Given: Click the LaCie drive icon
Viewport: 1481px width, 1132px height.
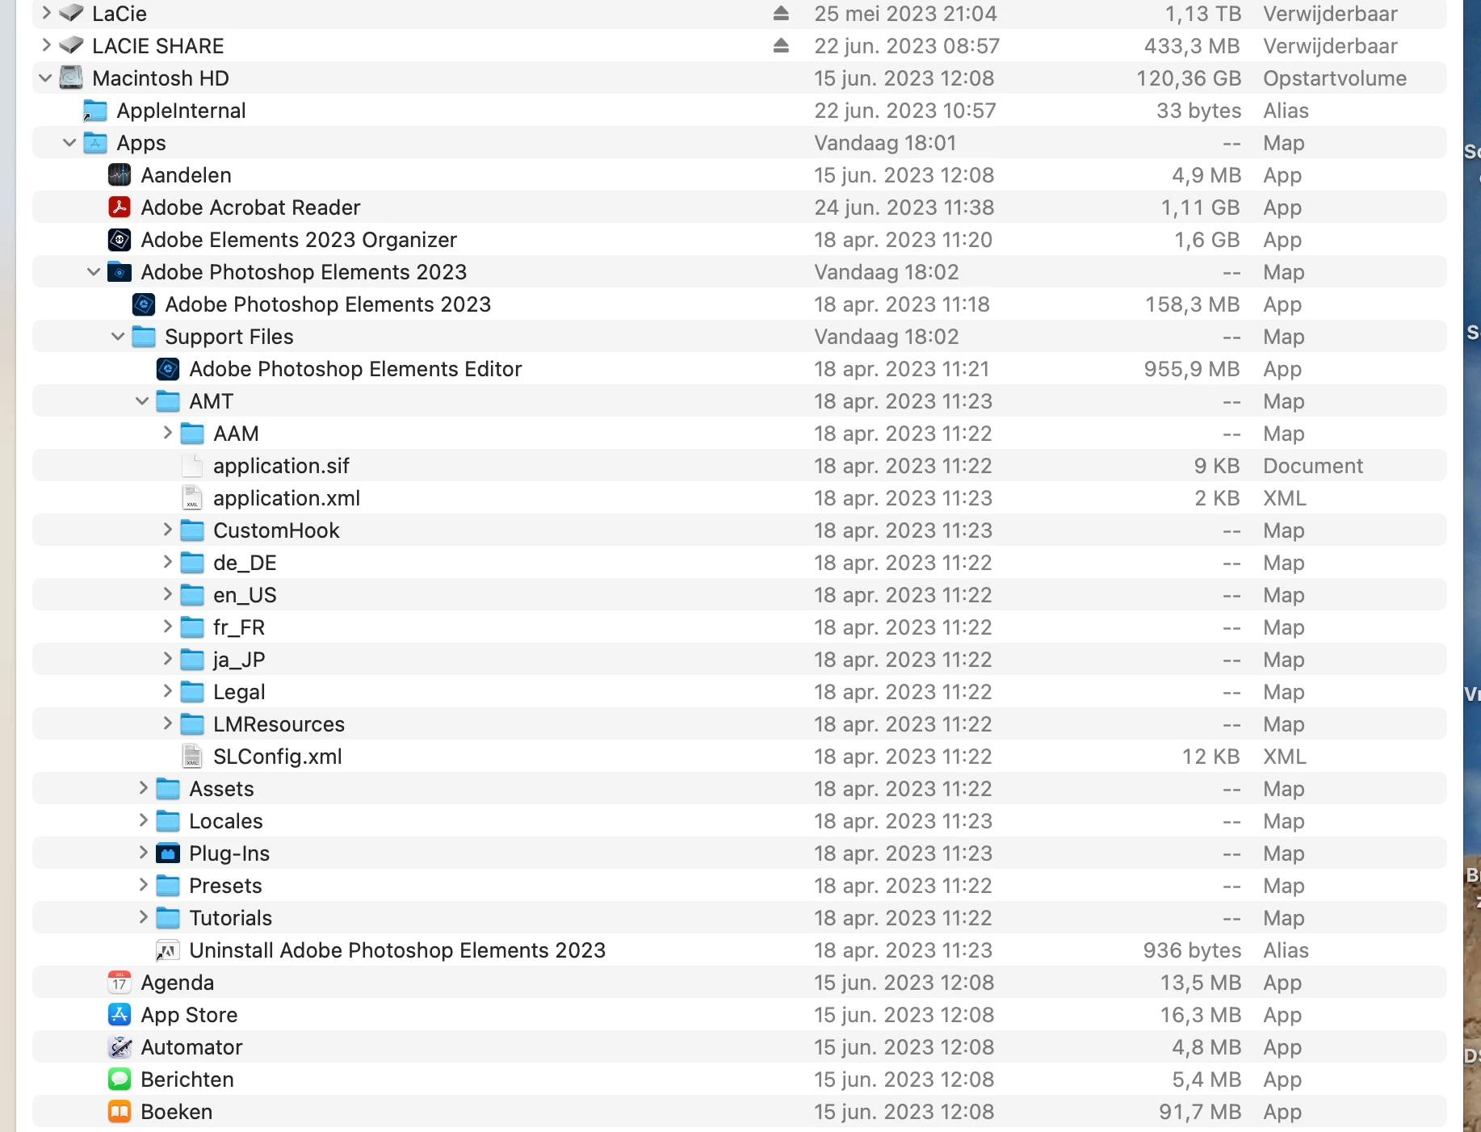Looking at the screenshot, I should [x=72, y=13].
